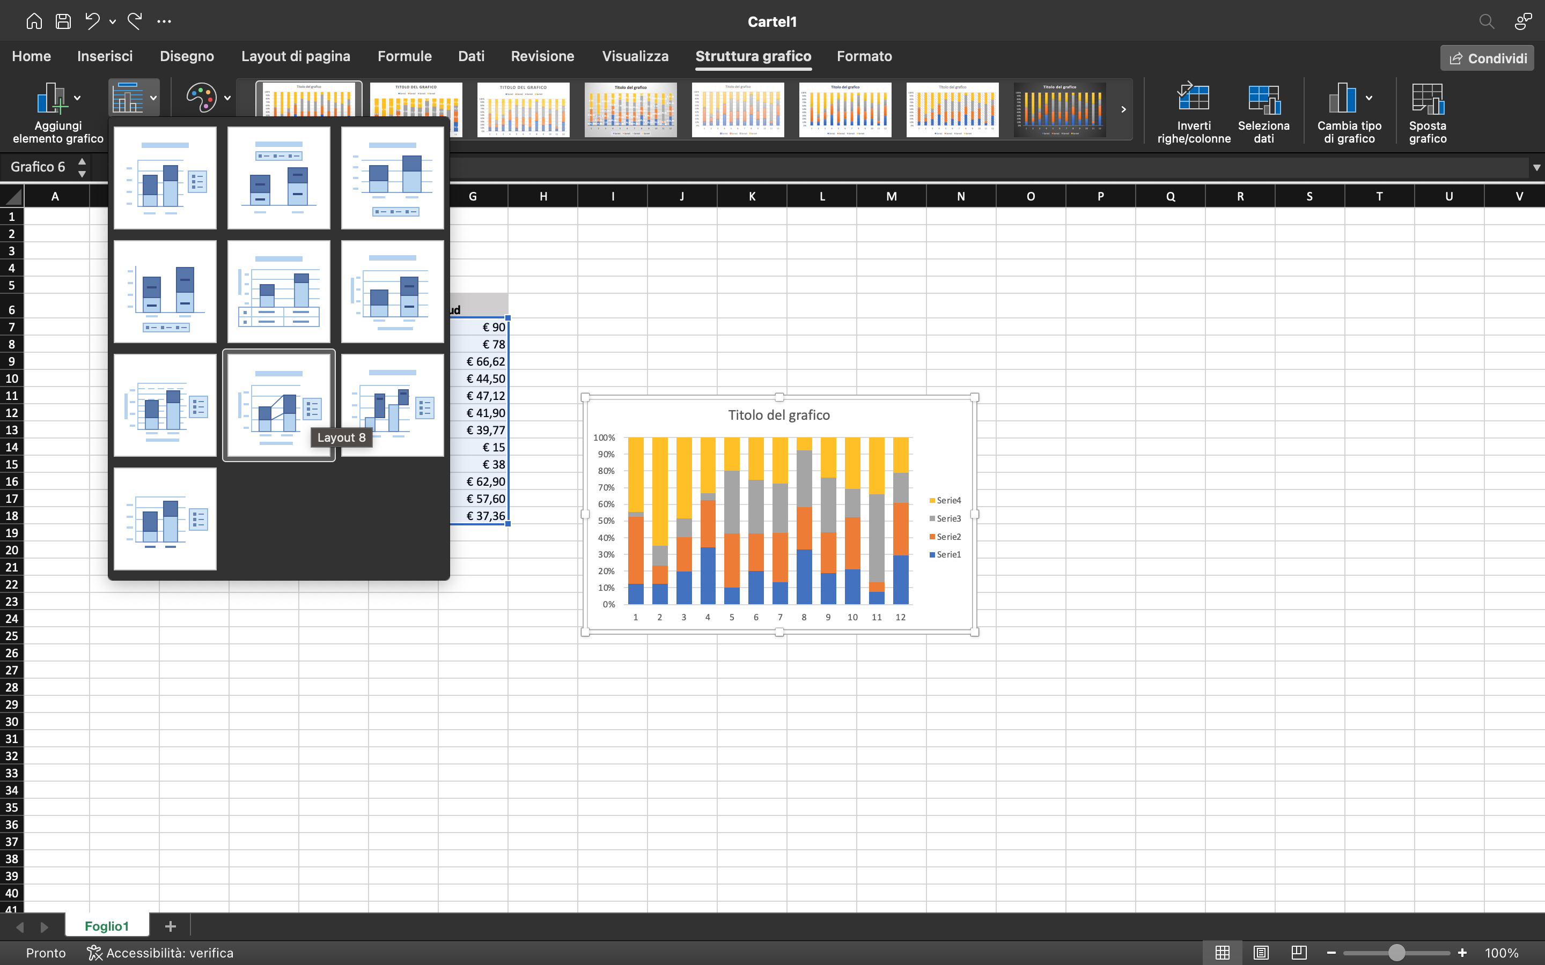1545x965 pixels.
Task: Switch to the Formato tab
Action: pyautogui.click(x=864, y=56)
